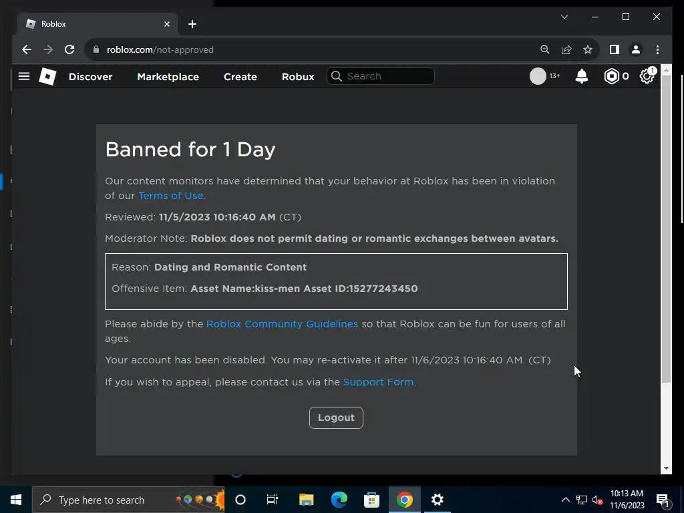The image size is (684, 513).
Task: Click the page scrollbar up arrow
Action: (666, 70)
